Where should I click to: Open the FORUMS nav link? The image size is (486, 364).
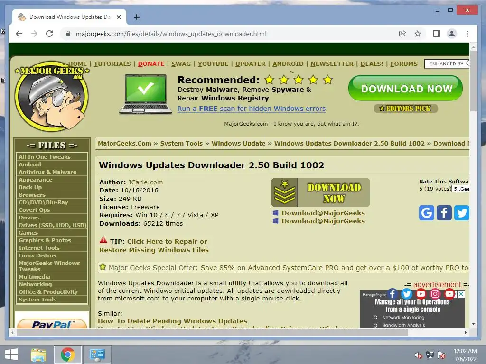(x=404, y=64)
